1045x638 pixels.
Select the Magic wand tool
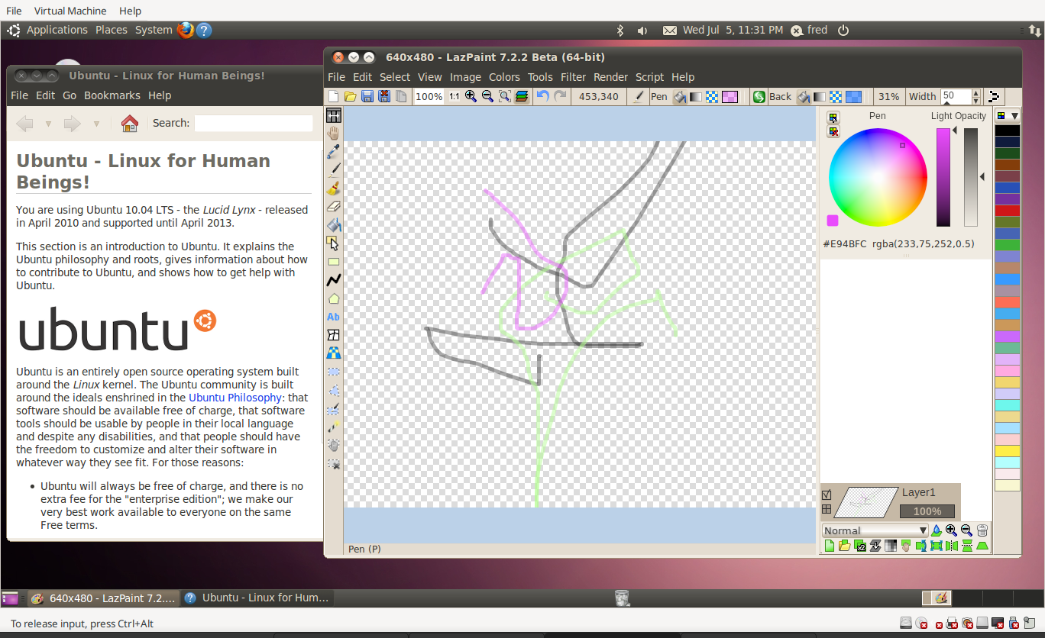click(x=334, y=427)
